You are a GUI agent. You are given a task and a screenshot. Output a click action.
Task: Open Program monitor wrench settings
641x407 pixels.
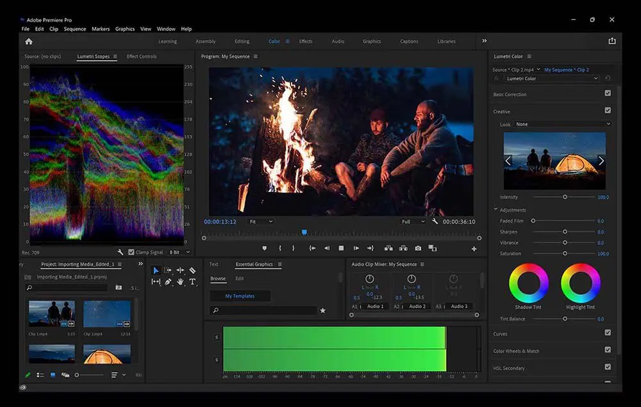pos(435,221)
